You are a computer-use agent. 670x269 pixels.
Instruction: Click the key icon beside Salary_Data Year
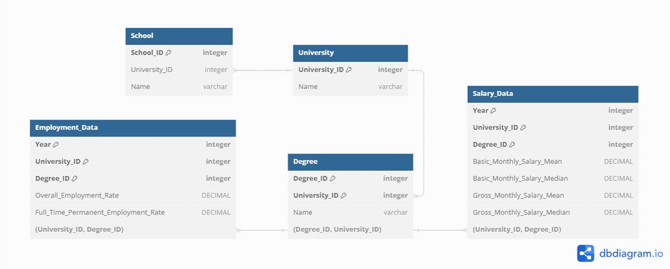(494, 110)
